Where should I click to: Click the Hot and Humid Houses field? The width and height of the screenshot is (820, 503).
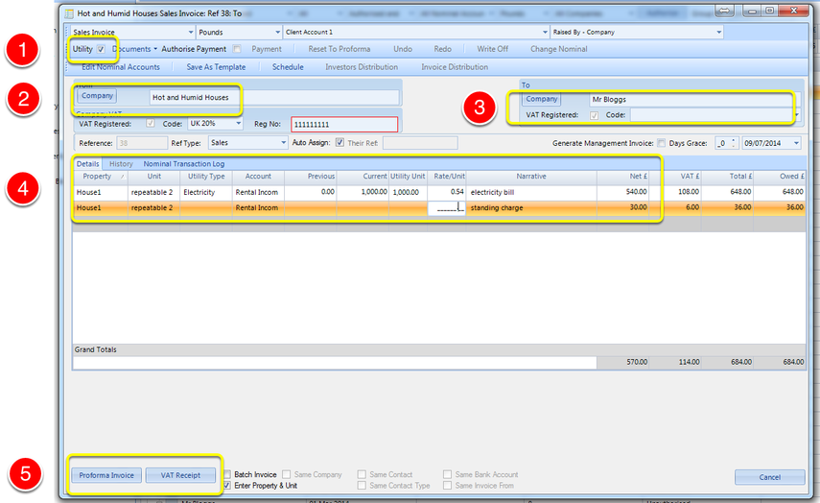coord(274,97)
